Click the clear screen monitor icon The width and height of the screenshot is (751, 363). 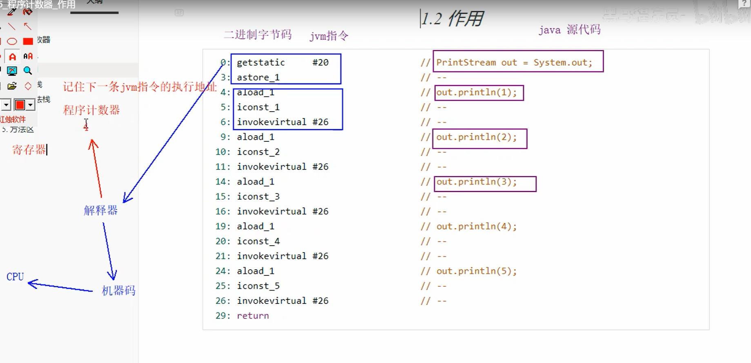12,71
